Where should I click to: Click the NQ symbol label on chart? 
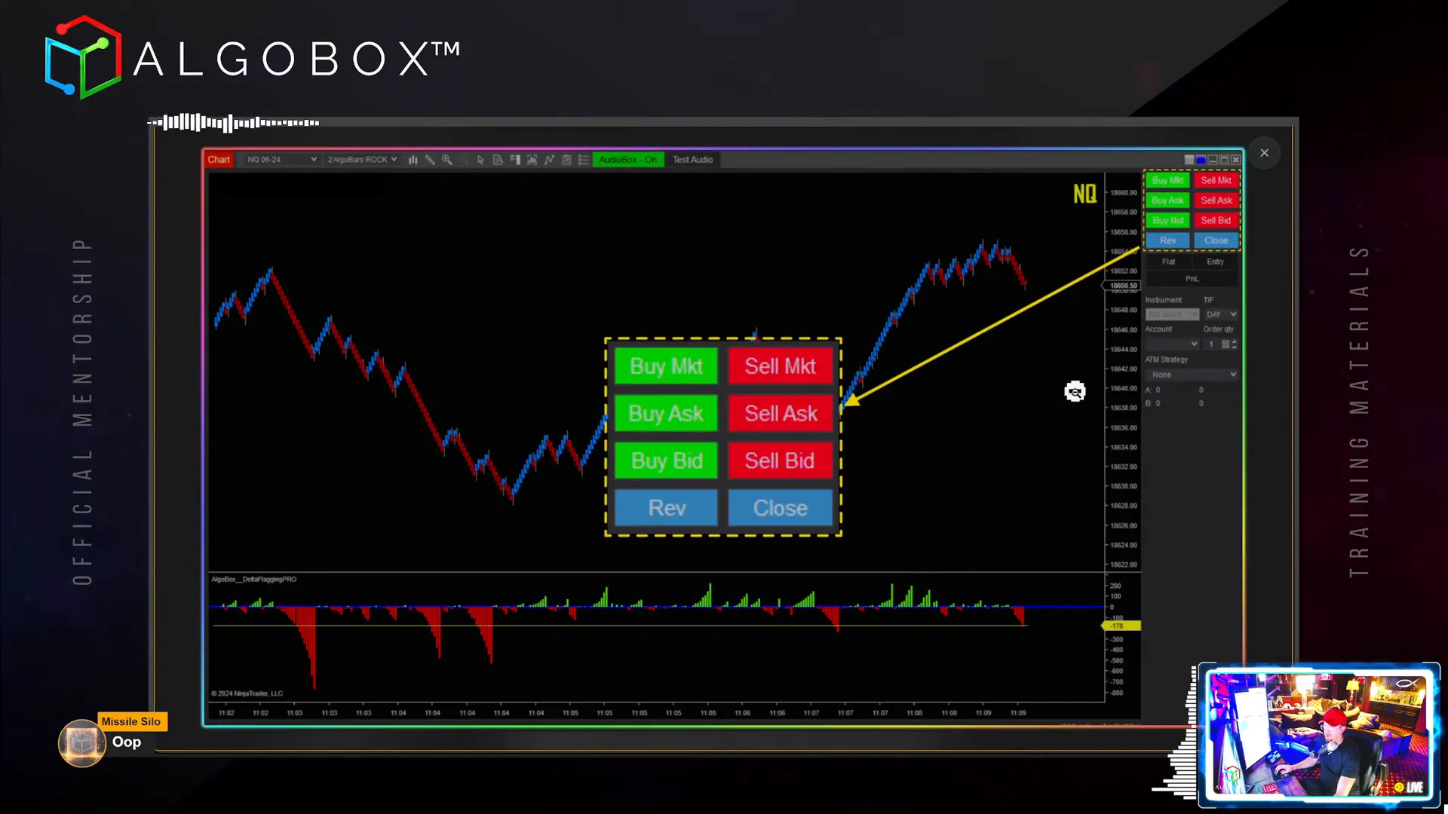[1084, 194]
